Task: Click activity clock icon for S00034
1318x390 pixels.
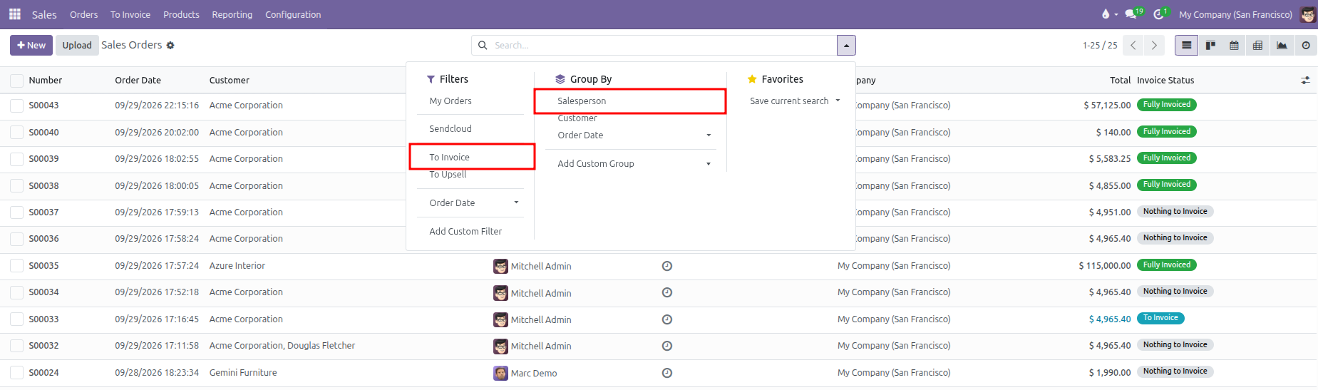Action: pos(667,292)
